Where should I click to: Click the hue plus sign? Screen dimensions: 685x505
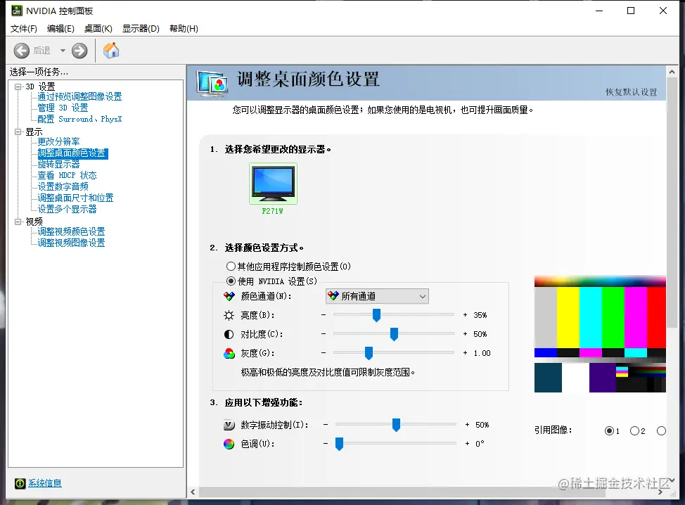click(468, 443)
